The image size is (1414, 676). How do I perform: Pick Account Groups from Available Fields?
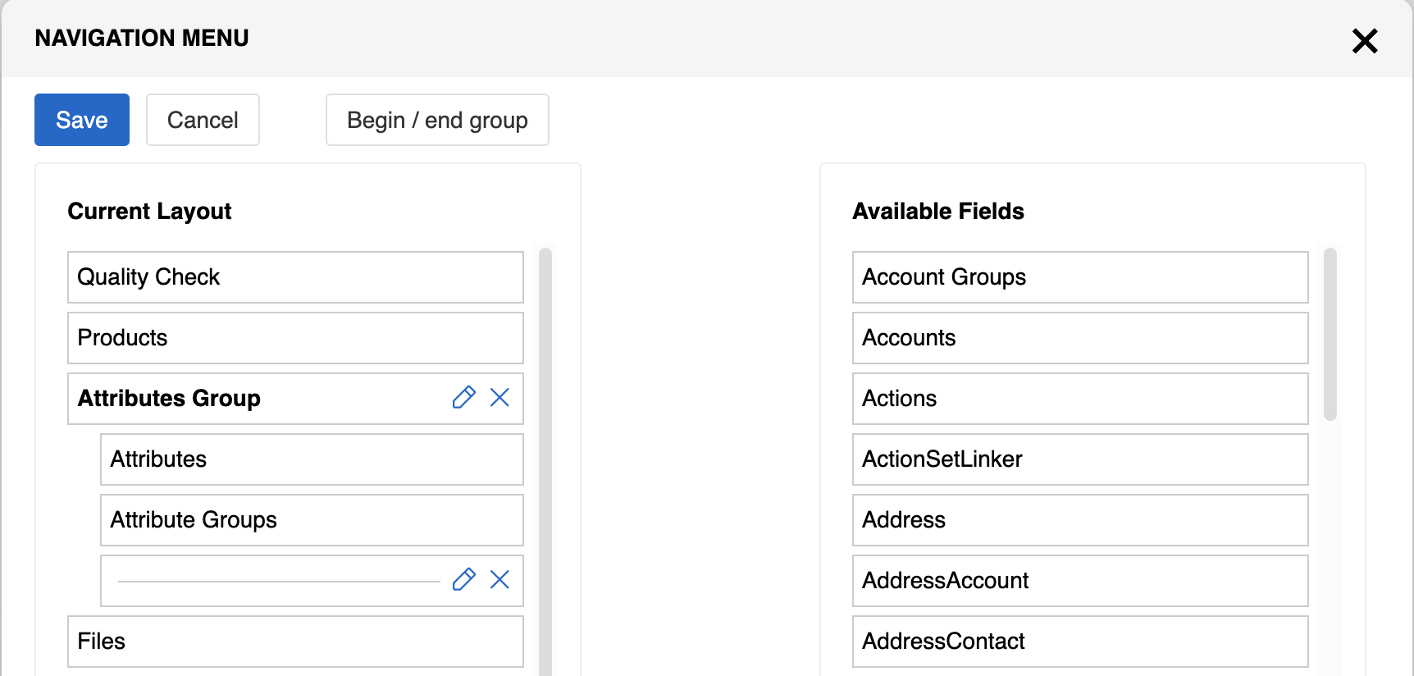coord(1079,277)
